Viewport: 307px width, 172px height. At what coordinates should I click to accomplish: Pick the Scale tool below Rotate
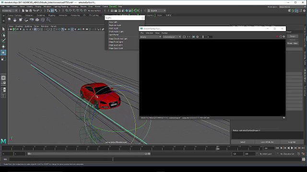[x=3, y=59]
